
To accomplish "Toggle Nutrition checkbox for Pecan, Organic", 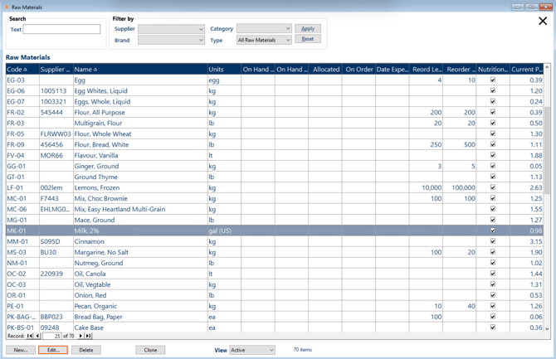I will pos(493,305).
